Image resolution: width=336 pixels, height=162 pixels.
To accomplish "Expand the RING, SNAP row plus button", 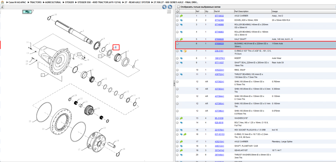I will click(x=177, y=70).
